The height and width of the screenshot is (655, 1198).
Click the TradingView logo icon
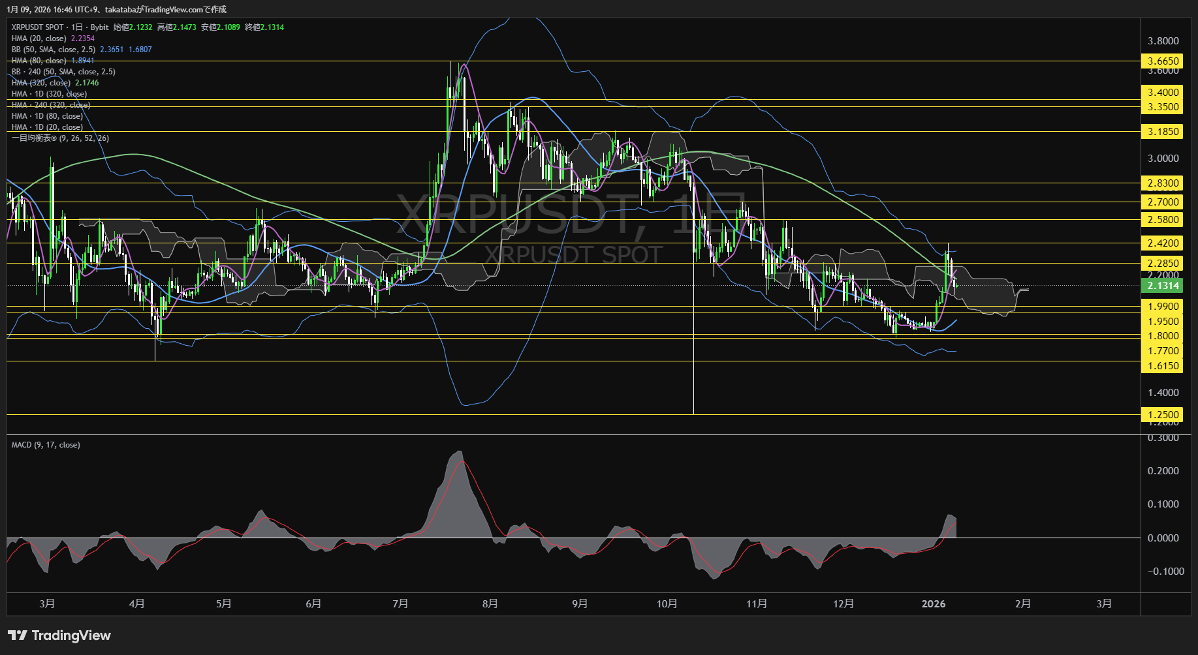17,635
